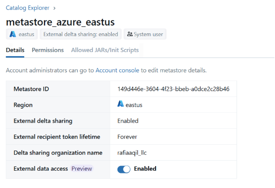Viewport: 275px width, 188px height.
Task: Click the Forever token lifetime value
Action: click(127, 136)
